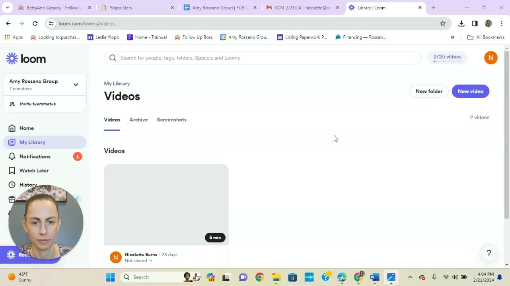Click the magnifier icon in Loom search
This screenshot has height=286, width=510.
click(113, 58)
